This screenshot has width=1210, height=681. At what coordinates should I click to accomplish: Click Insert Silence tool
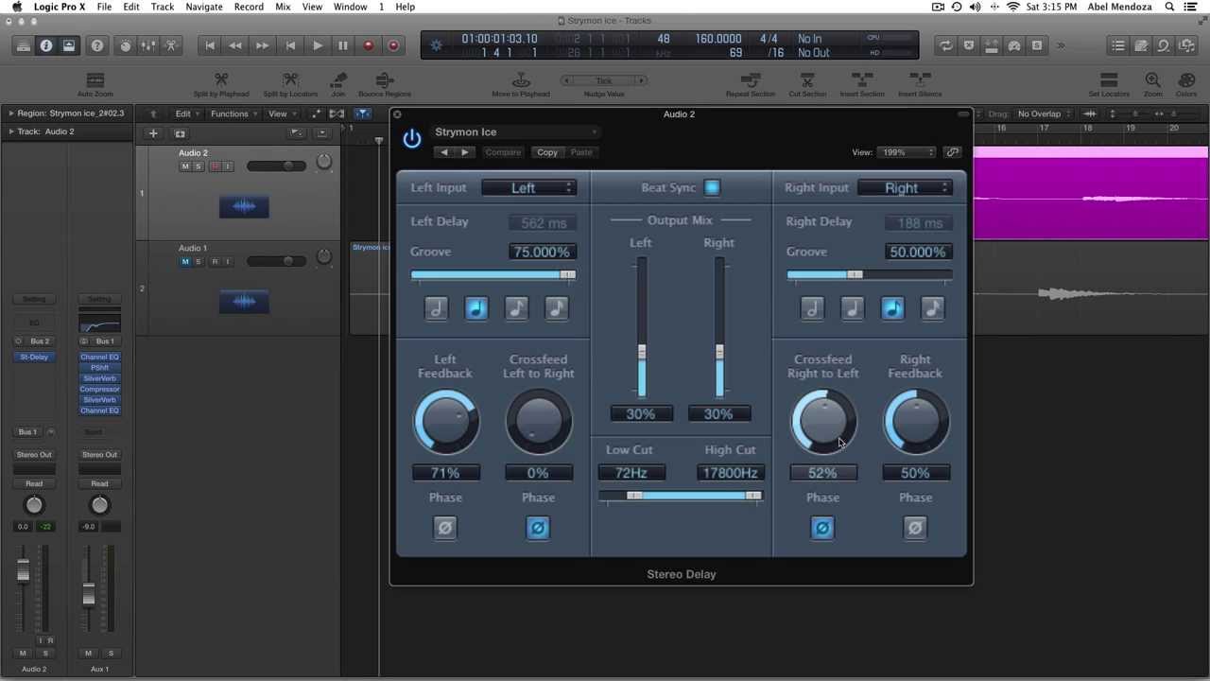pos(920,84)
